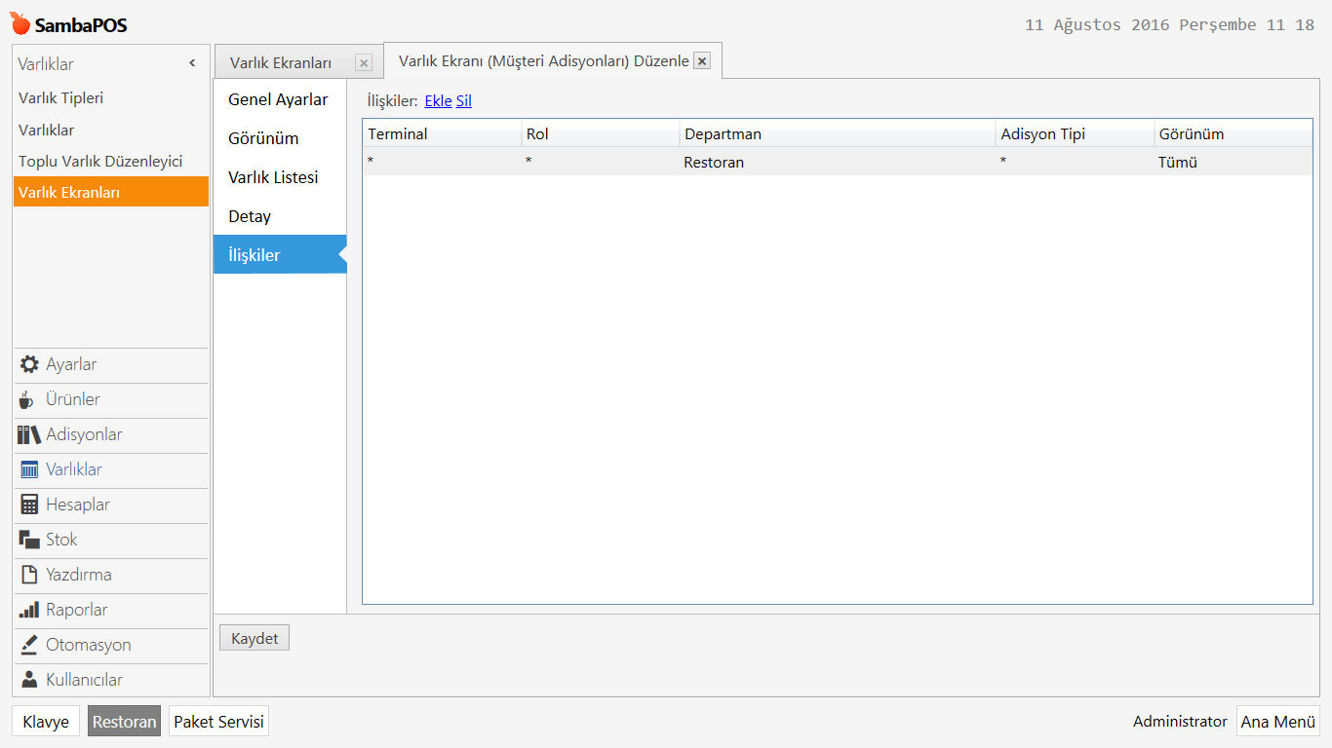This screenshot has height=748, width=1332.
Task: Click the Adisyonlar books icon
Action: [29, 434]
